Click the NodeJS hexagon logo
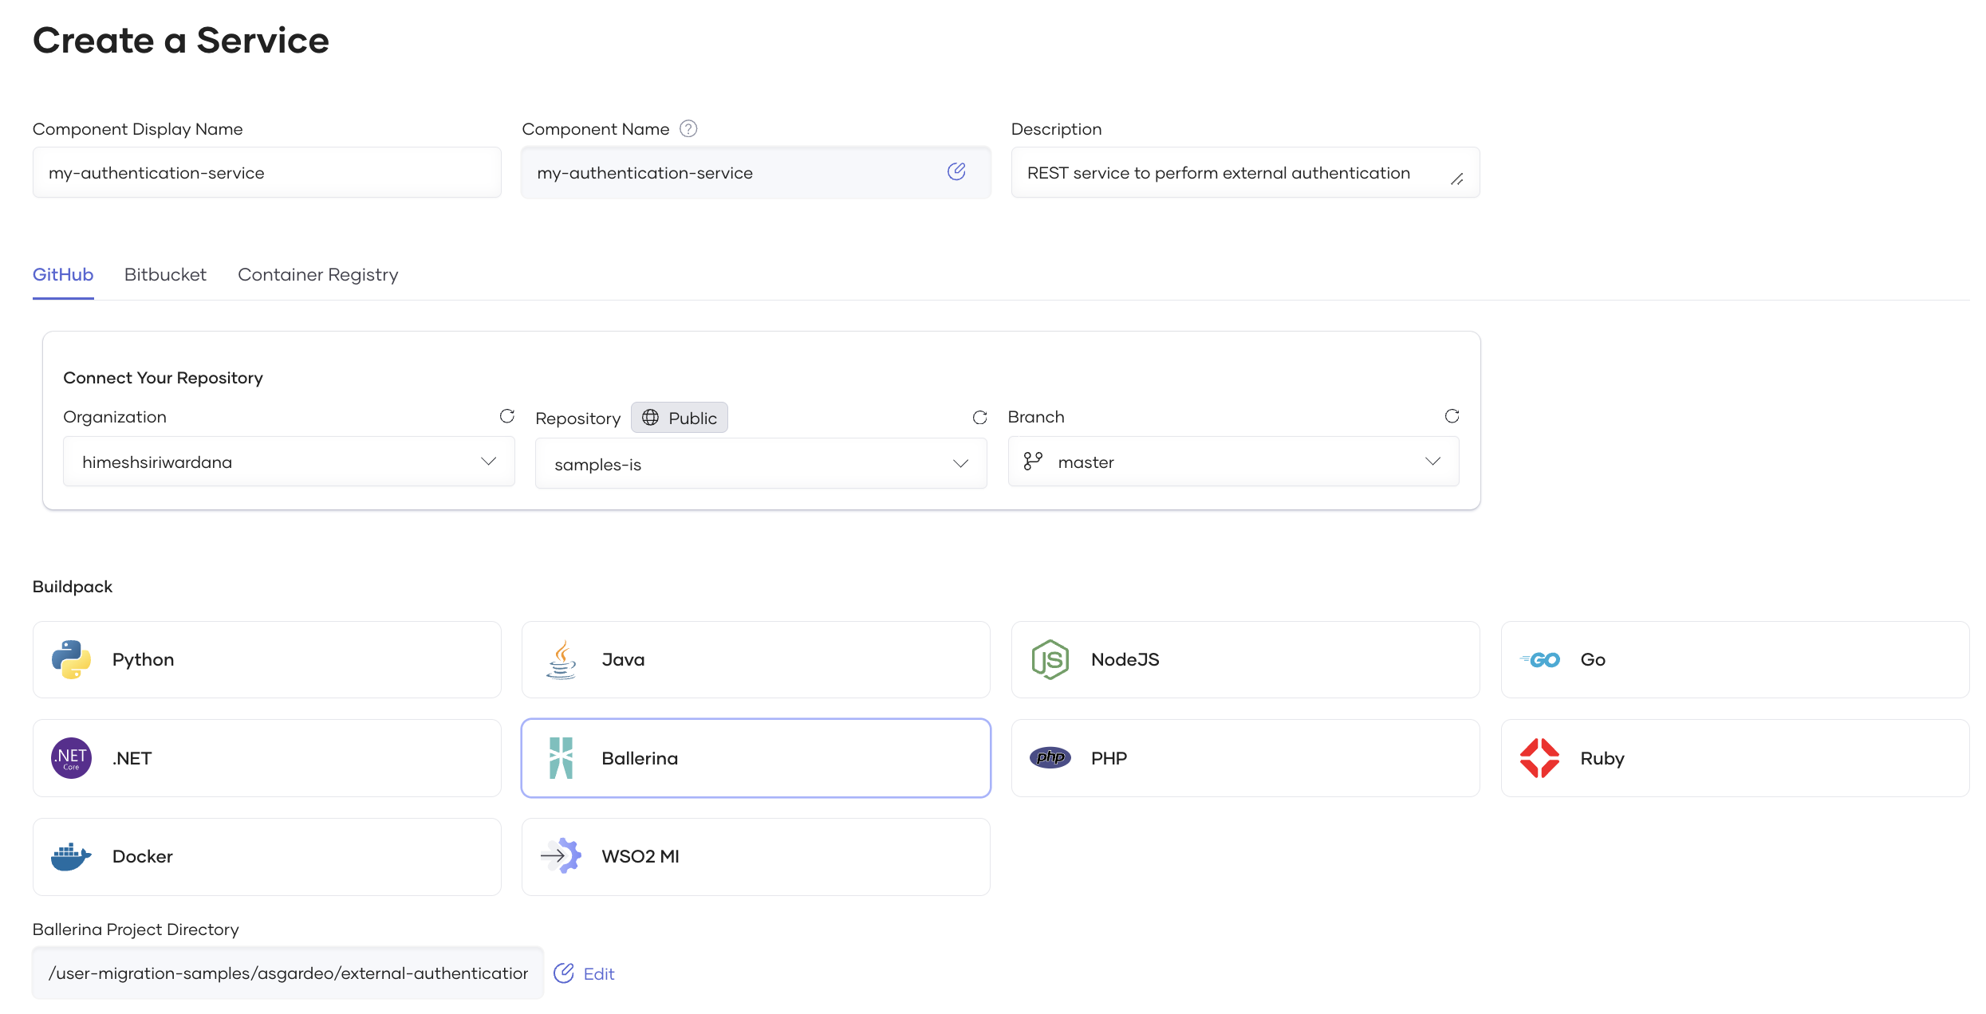 1050,659
